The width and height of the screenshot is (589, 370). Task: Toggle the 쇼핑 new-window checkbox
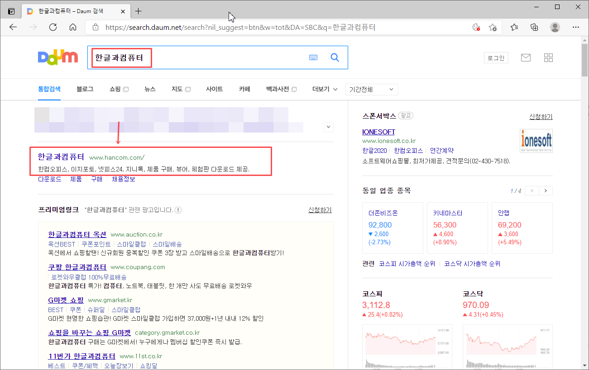click(x=126, y=90)
